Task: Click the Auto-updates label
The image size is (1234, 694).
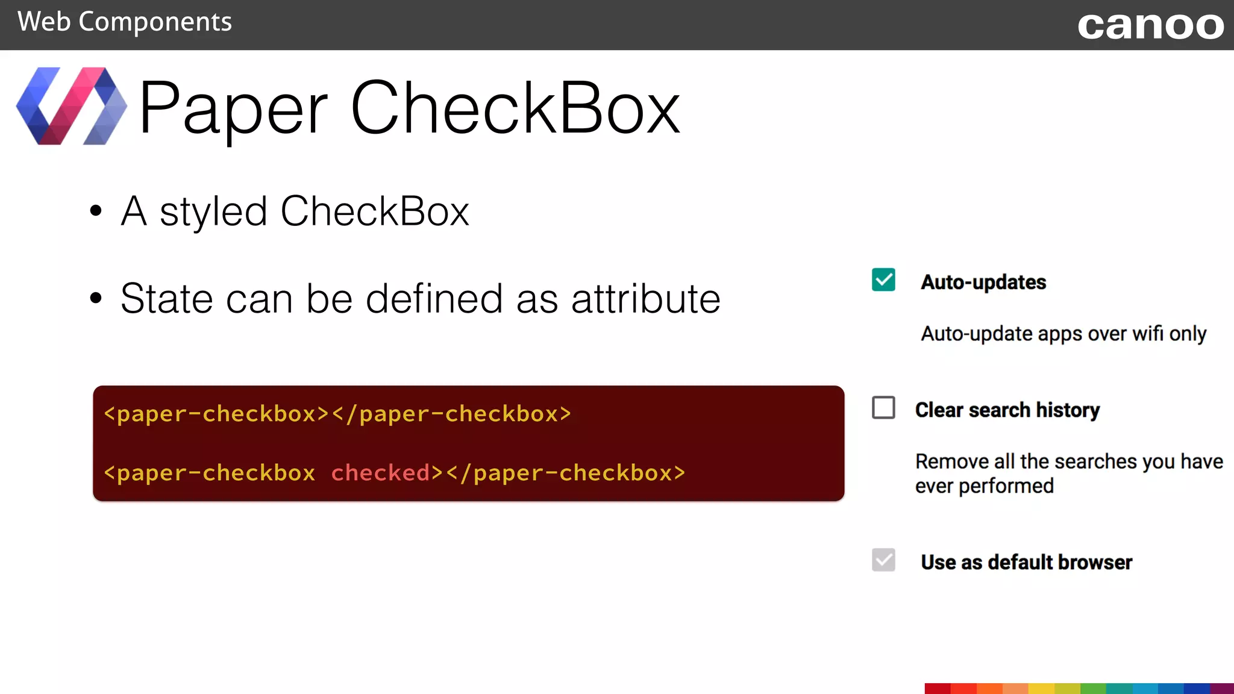Action: click(983, 282)
